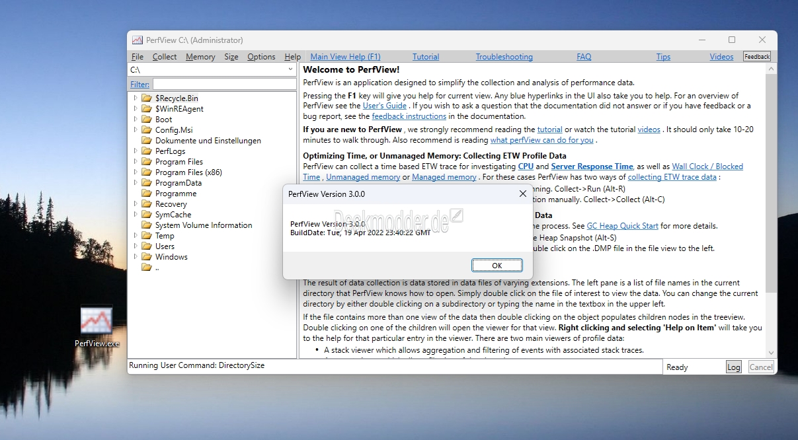The width and height of the screenshot is (798, 440).
Task: Open the feedback instructions link
Action: click(409, 116)
